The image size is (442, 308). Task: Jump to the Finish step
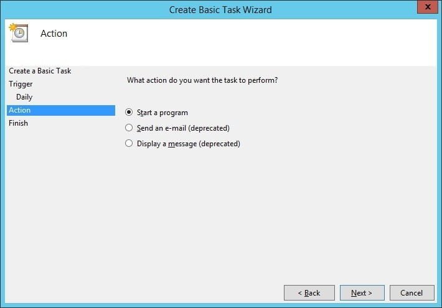[18, 123]
